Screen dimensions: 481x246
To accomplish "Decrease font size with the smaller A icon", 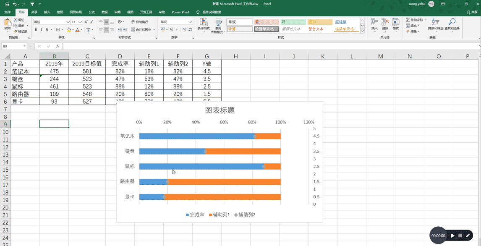I will tap(91, 22).
